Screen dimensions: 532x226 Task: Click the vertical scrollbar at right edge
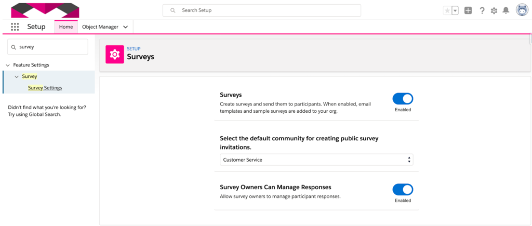tap(530, 39)
